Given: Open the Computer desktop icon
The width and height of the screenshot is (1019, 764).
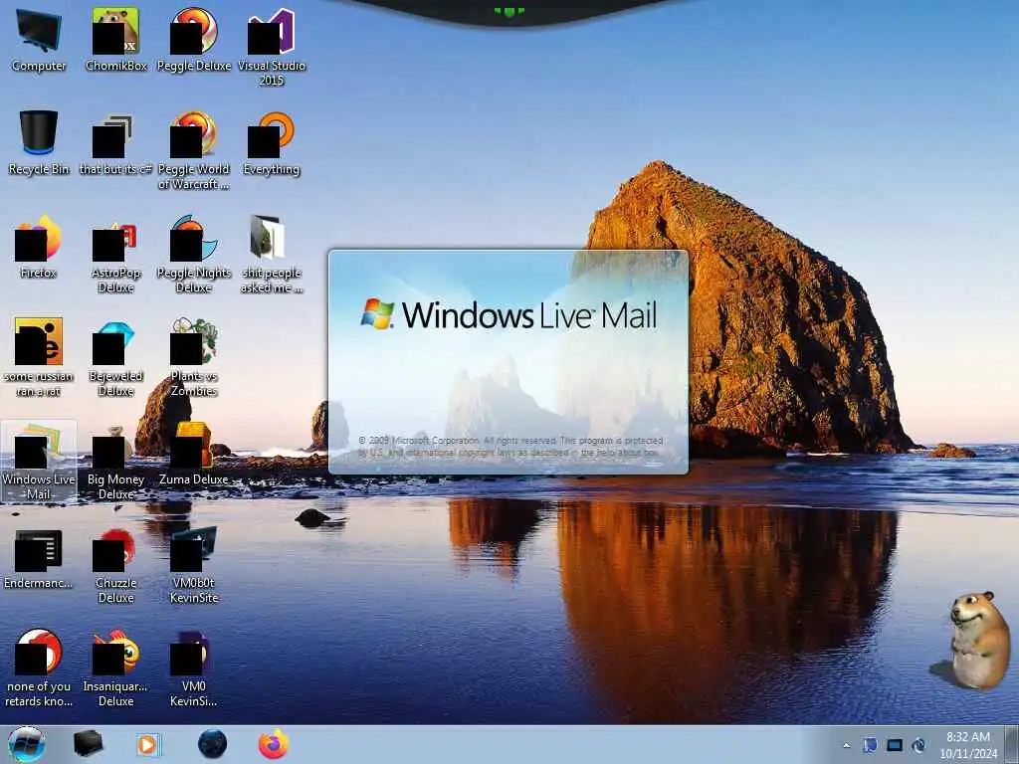Looking at the screenshot, I should (39, 40).
